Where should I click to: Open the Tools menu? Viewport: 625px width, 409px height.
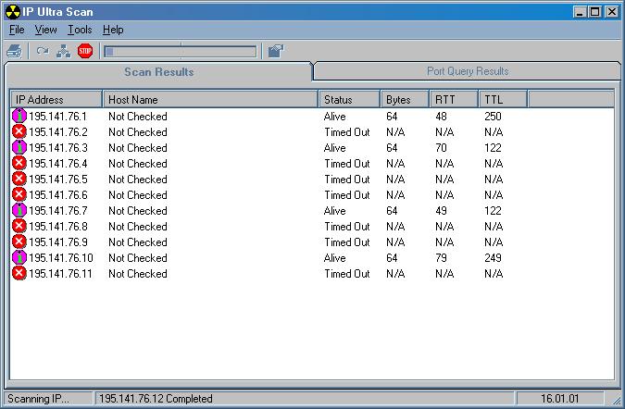point(80,30)
